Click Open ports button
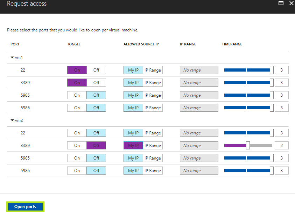The width and height of the screenshot is (295, 214). [x=25, y=207]
